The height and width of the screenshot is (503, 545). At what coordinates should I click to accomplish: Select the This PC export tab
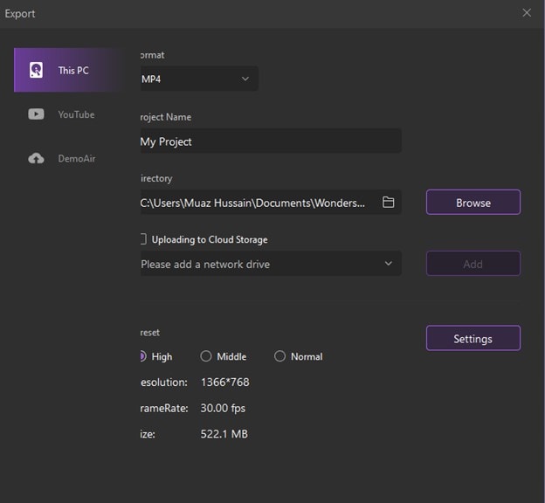click(x=73, y=70)
